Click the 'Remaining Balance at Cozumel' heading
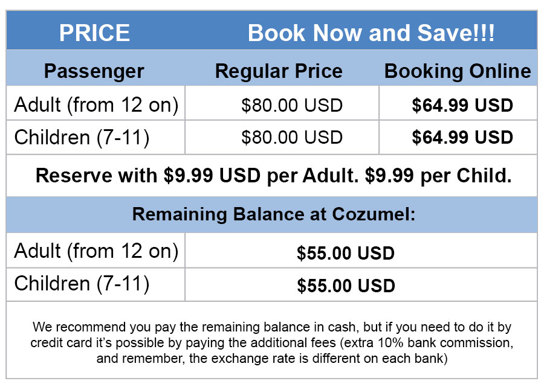Screen dimensions: 544x384 click(x=273, y=214)
